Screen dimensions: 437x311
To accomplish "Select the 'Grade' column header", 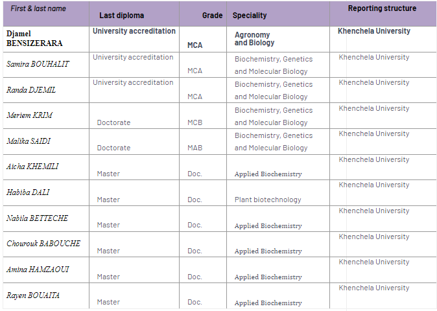I will point(212,15).
